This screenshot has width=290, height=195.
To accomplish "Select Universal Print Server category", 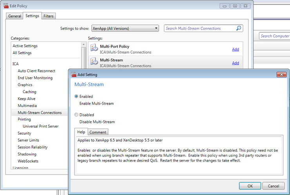I will point(40,126).
